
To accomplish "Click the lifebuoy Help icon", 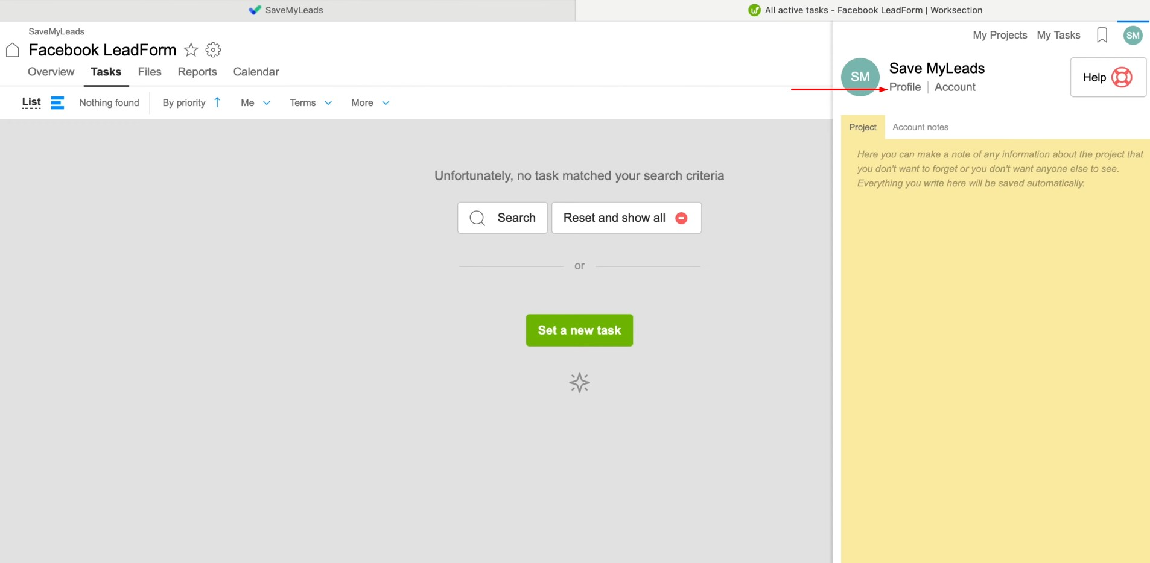I will (1122, 77).
